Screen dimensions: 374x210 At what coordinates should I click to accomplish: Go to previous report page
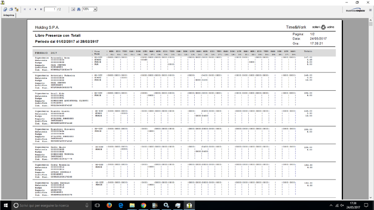[30, 9]
